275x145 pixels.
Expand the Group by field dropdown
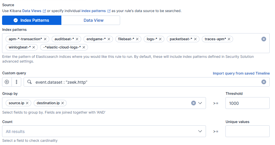tap(200, 103)
